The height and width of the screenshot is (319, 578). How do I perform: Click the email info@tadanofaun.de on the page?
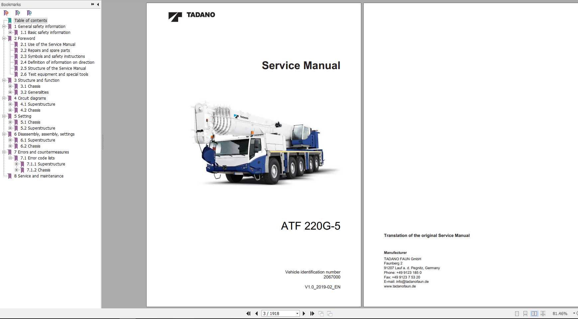[x=412, y=282]
